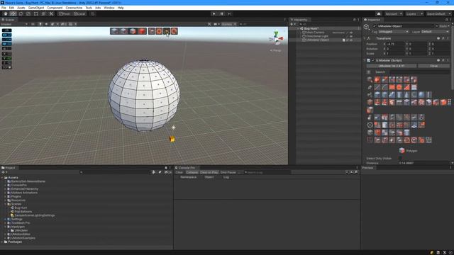Open the Shaded draw mode dropdown

14,24
